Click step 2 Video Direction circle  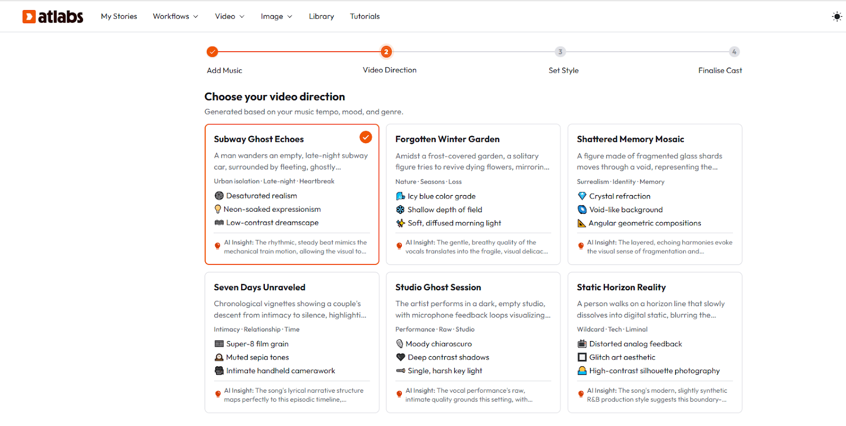(387, 52)
